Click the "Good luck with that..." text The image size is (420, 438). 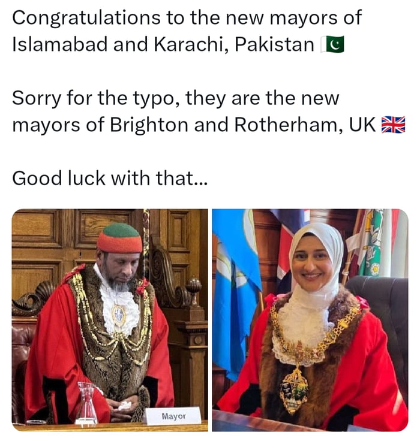(x=110, y=178)
